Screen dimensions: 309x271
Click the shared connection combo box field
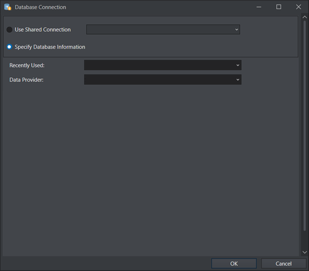[159, 30]
